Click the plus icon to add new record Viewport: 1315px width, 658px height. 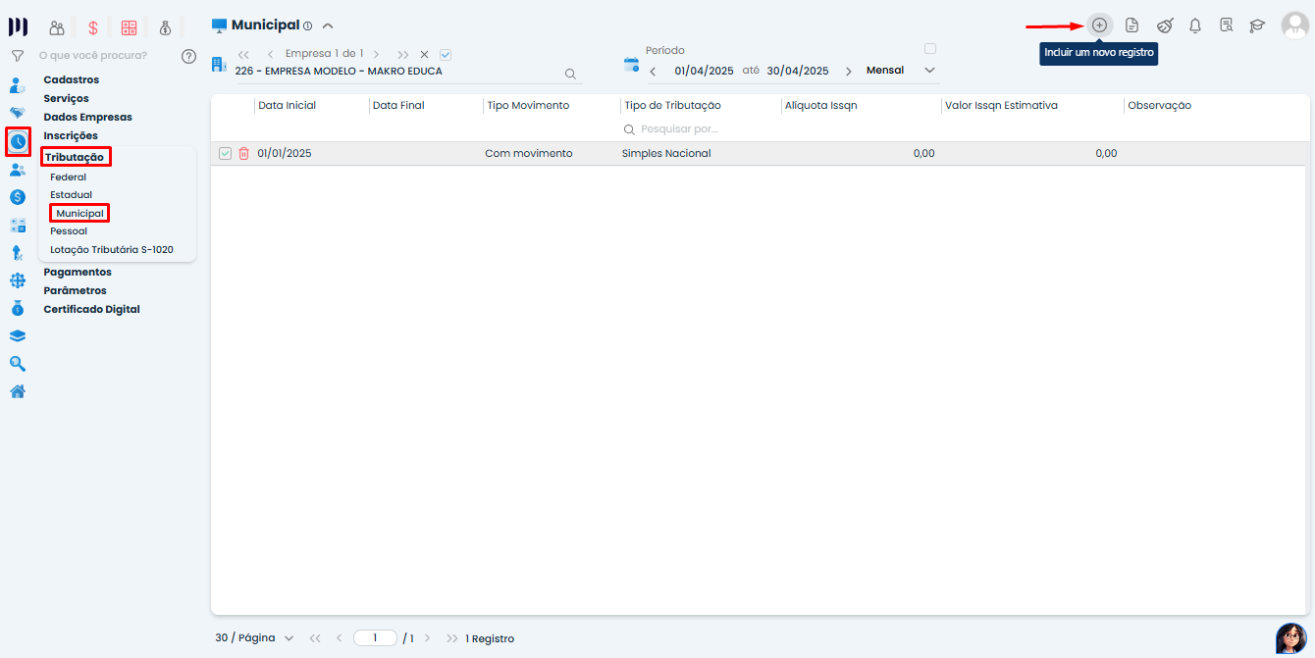click(1099, 25)
